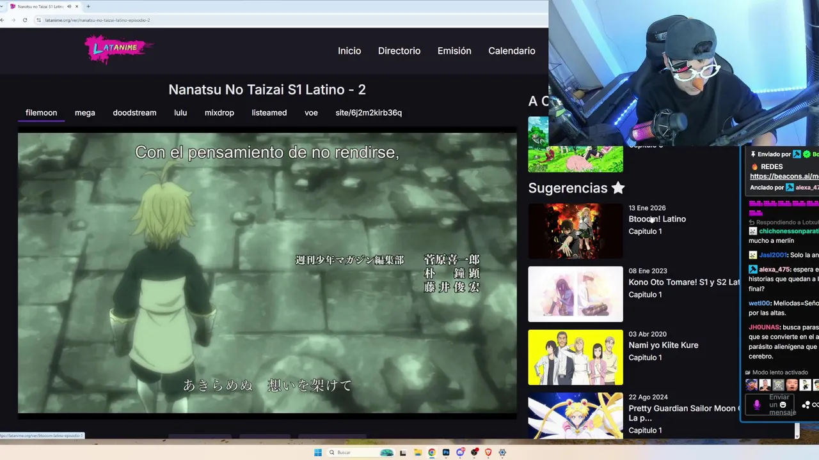Open the Settings gear app on taskbar
The image size is (819, 460).
(502, 452)
